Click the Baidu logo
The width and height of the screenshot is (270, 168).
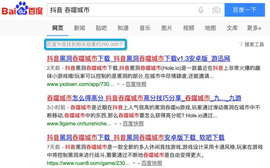coord(22,9)
